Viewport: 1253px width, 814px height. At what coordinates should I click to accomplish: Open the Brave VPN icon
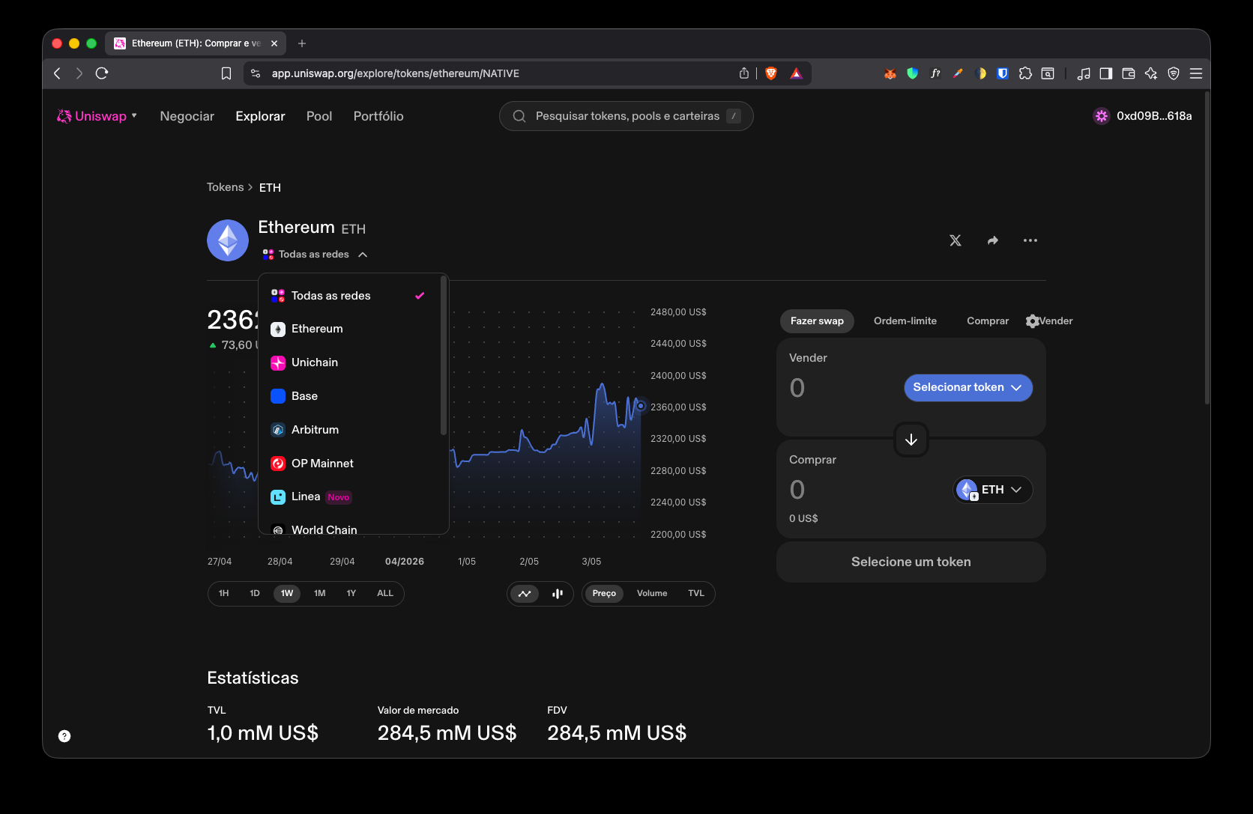[1174, 73]
